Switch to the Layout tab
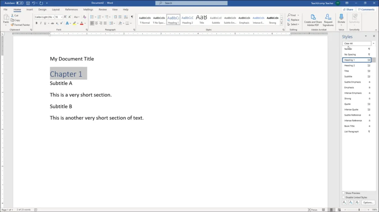This screenshot has width=379, height=212. coord(56,10)
